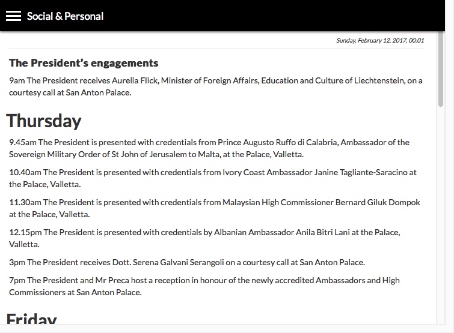Click the Social & Personal header title
The image size is (454, 333).
[x=65, y=16]
